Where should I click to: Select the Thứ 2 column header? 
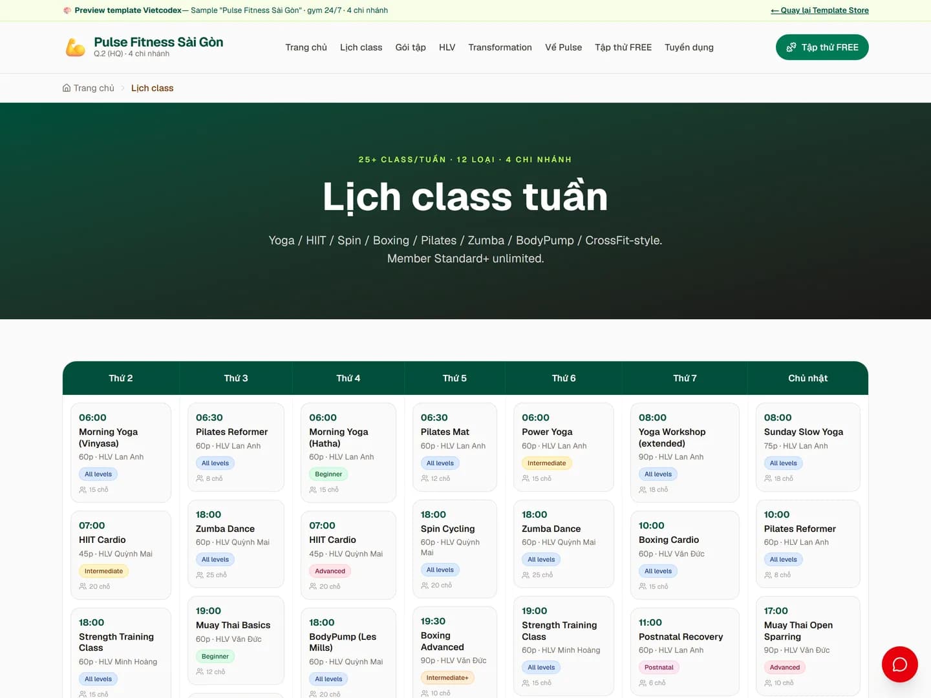[x=121, y=378]
